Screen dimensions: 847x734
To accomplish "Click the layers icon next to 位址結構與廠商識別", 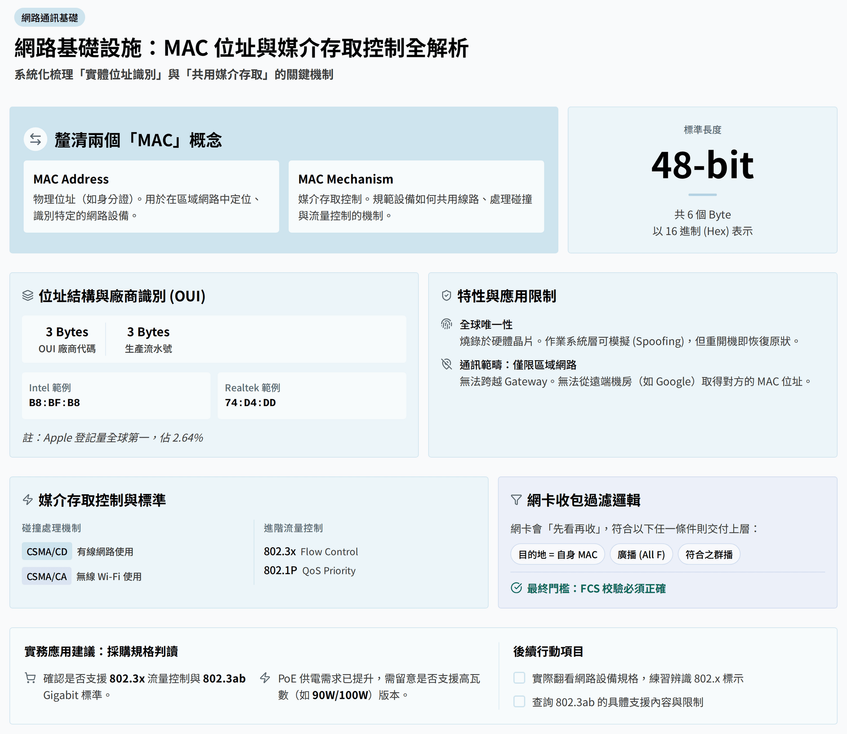I will pyautogui.click(x=28, y=295).
